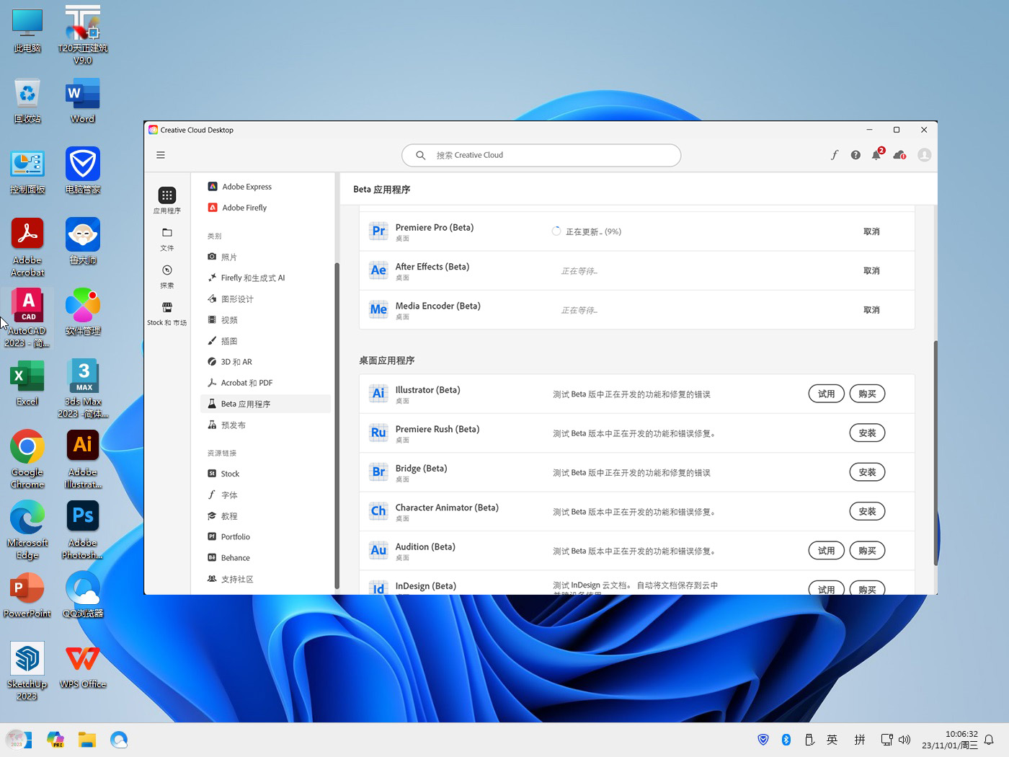
Task: Open the fonts icon in header
Action: pyautogui.click(x=835, y=155)
